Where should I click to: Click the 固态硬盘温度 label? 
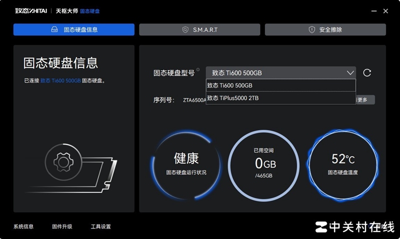point(342,172)
